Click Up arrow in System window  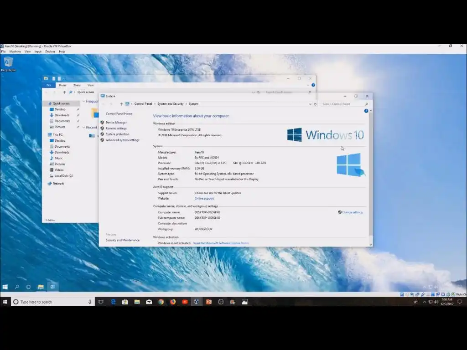click(121, 104)
